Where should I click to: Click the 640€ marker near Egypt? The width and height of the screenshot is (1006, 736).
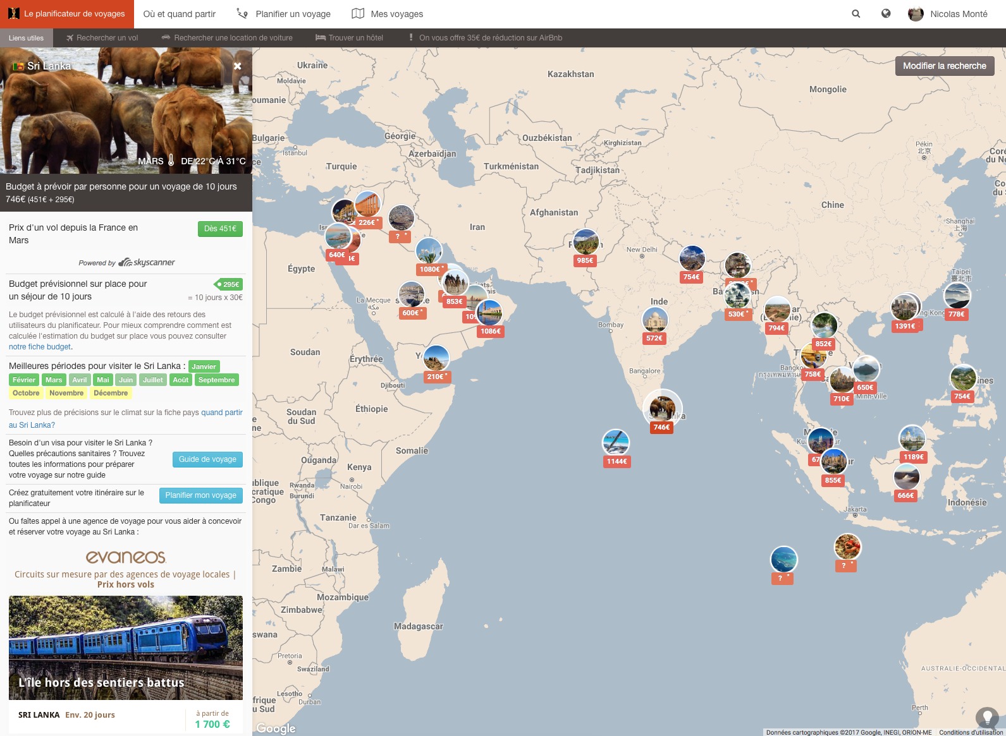[338, 241]
